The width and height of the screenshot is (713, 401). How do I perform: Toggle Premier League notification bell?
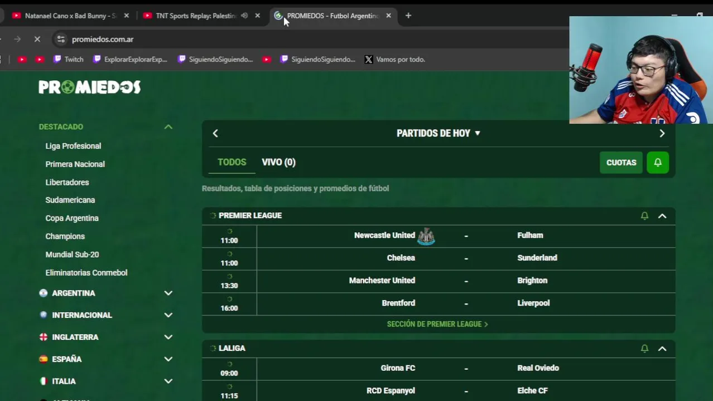tap(644, 216)
